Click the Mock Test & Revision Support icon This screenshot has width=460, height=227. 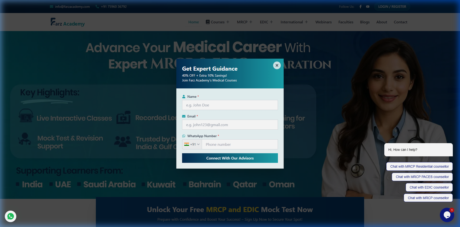pyautogui.click(x=25, y=139)
